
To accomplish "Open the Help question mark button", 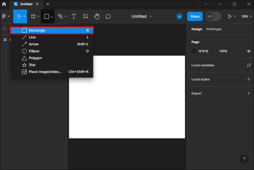I will 244,159.
